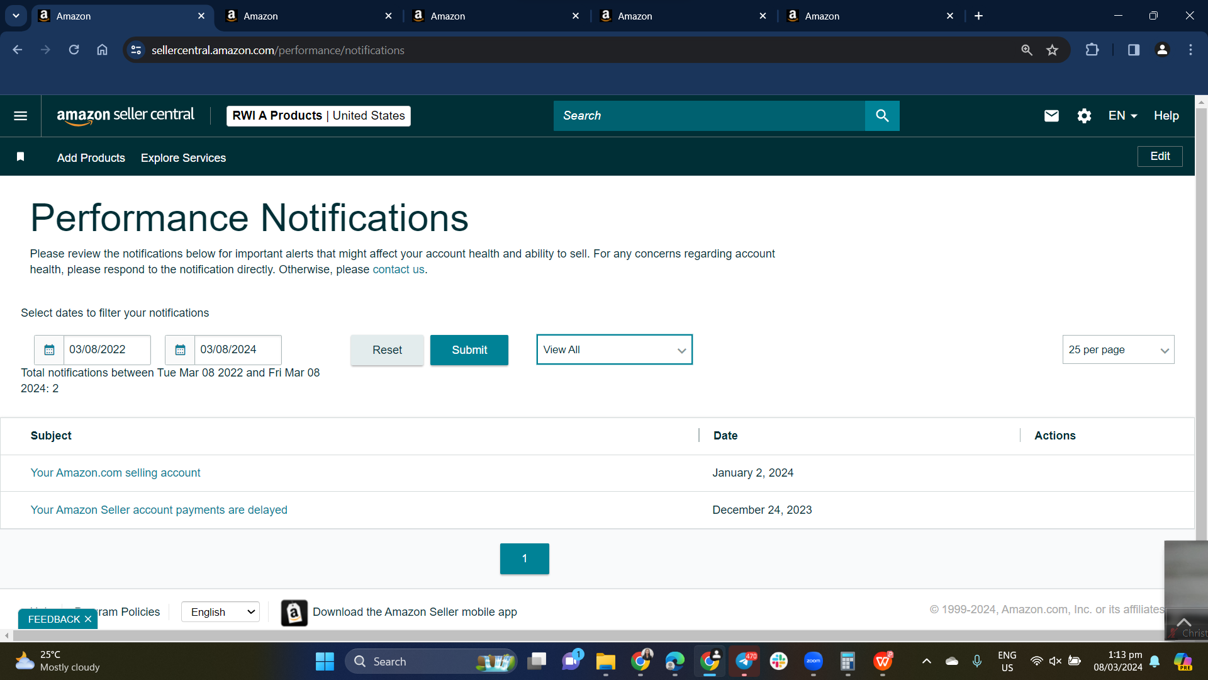The height and width of the screenshot is (680, 1208).
Task: Open the Chrome extensions puzzle icon
Action: 1092,50
